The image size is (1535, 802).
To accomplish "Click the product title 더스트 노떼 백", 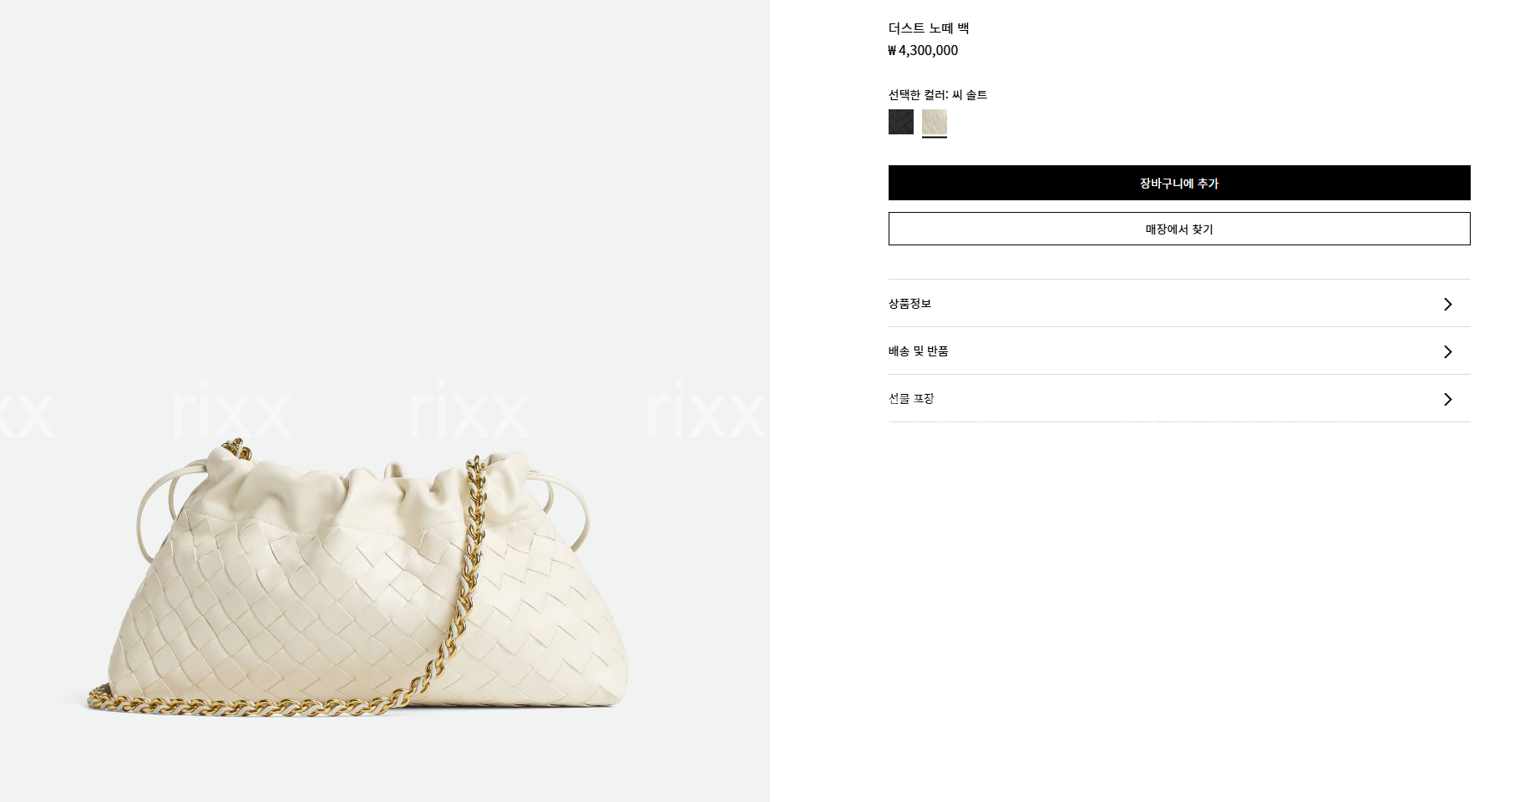I will (x=929, y=28).
